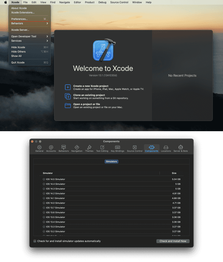Viewport: 223px width, 262px height.
Task: Download the iOS 13.2 Simulator
Action: pyautogui.click(x=44, y=232)
